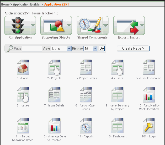Open the 101 - Login key icon
165x145 pixels.
tap(148, 126)
